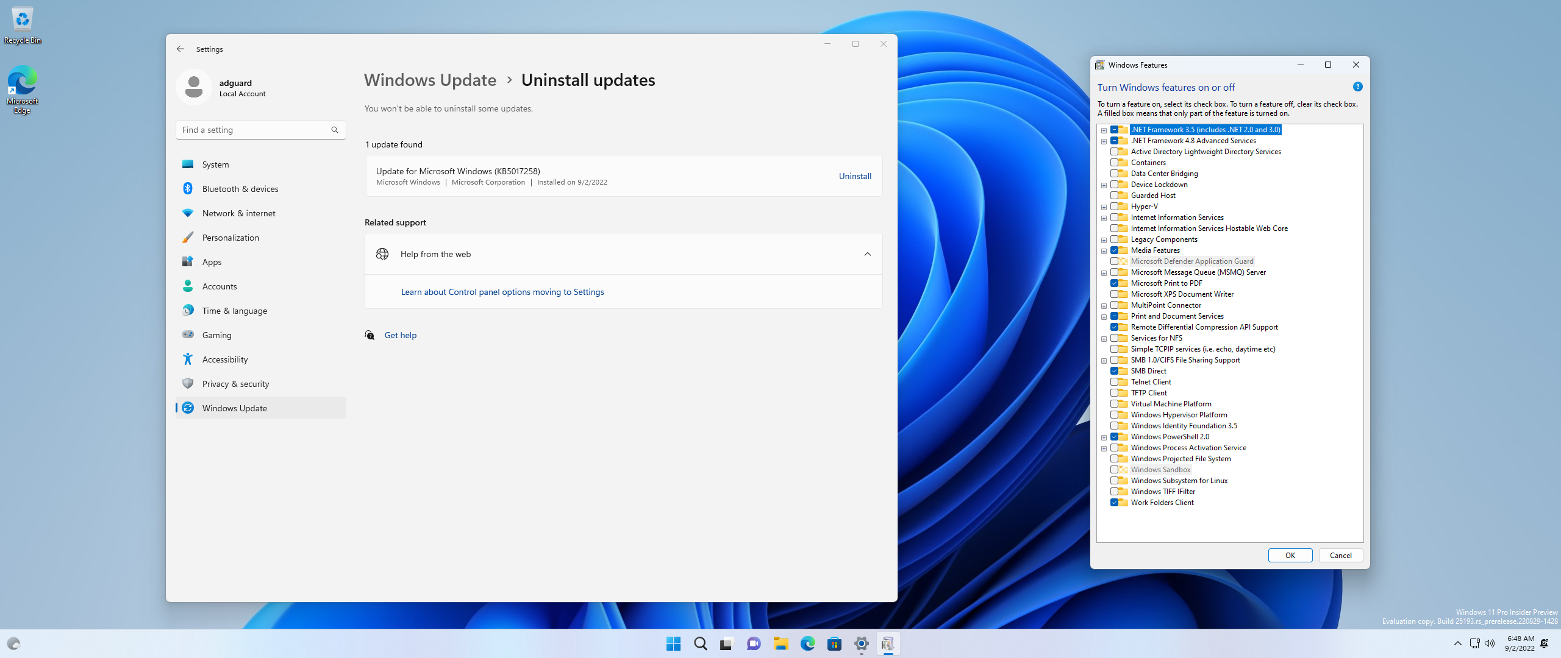
Task: Select Guarded Host feature label
Action: (x=1153, y=196)
